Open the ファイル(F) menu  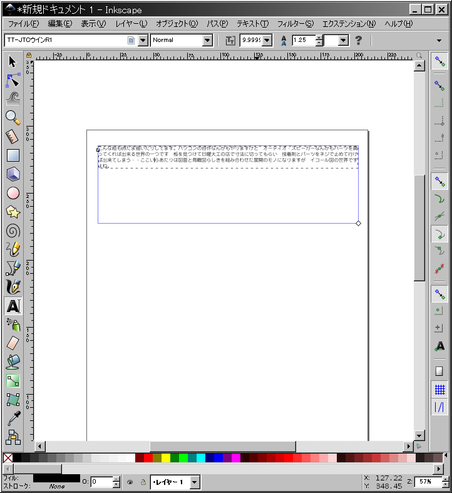[24, 24]
